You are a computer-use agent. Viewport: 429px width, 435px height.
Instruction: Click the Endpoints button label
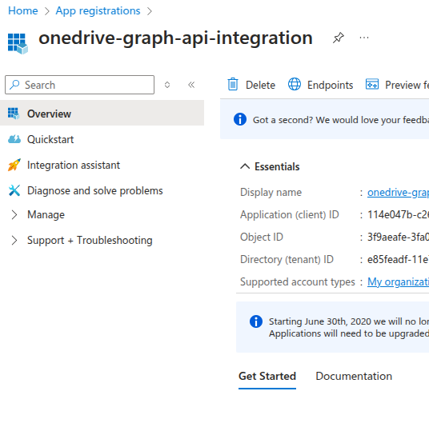coord(330,85)
